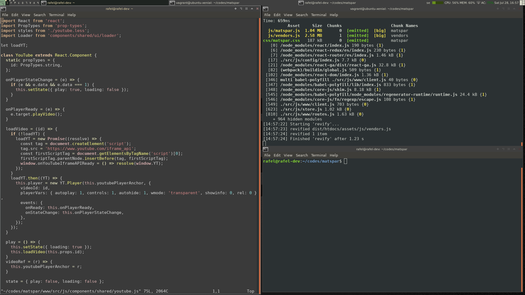The image size is (525, 295).
Task: Open the Terminal menu in bottom-right terminal
Action: point(319,155)
